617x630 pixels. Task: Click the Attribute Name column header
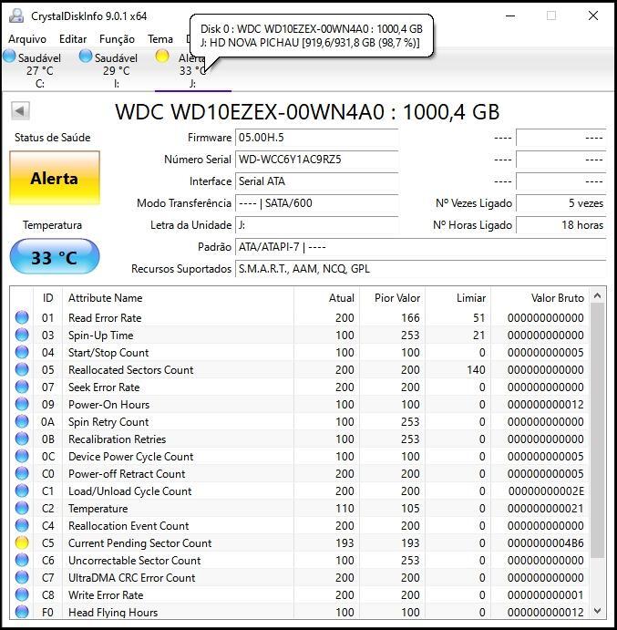pos(178,298)
